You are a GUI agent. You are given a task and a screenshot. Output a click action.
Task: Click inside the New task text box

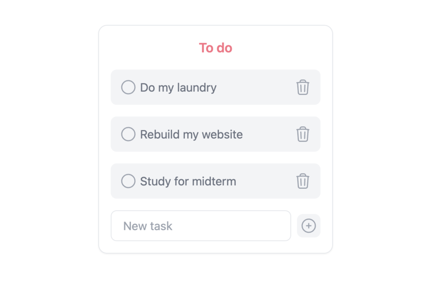click(x=200, y=225)
